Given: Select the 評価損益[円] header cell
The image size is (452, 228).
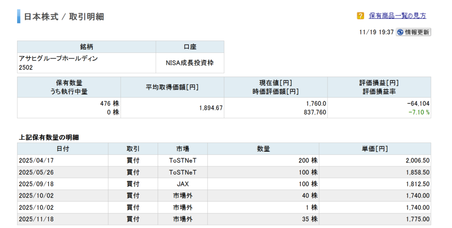Looking at the screenshot, I should coord(379,83).
